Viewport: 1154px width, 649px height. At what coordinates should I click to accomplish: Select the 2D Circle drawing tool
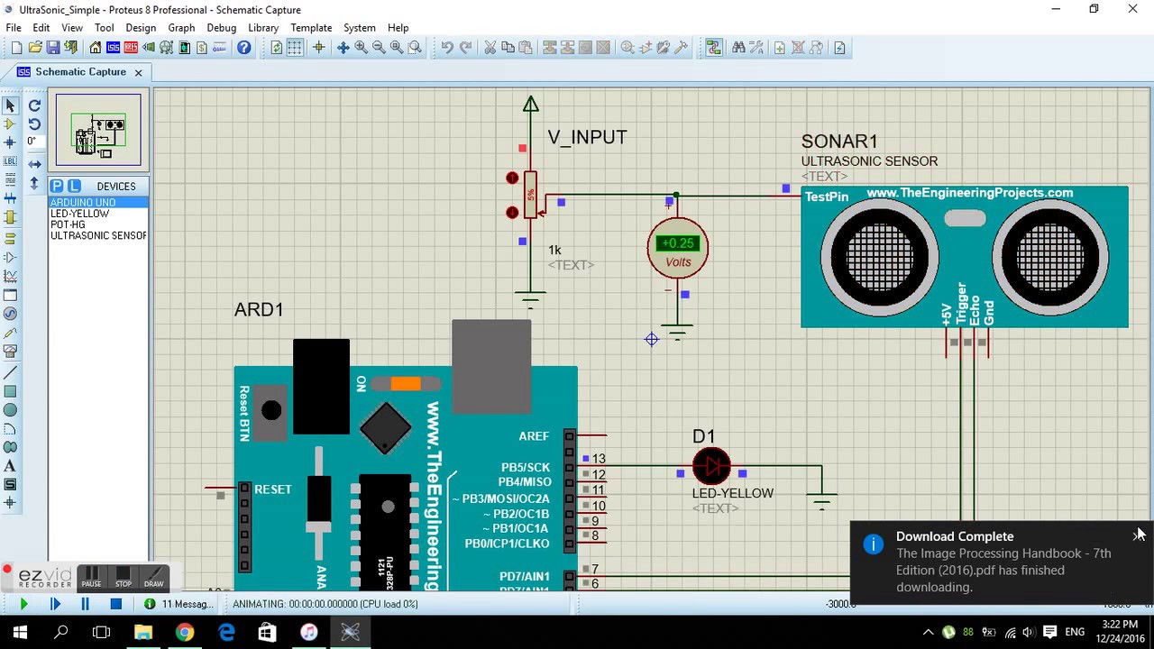click(11, 410)
